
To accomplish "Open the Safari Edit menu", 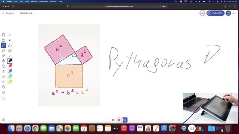I will click(x=21, y=1).
